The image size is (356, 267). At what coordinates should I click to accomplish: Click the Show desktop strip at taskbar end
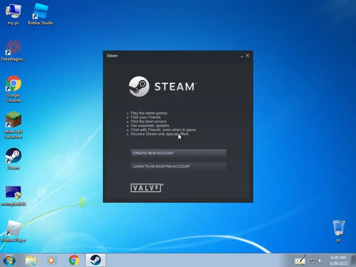point(353,260)
